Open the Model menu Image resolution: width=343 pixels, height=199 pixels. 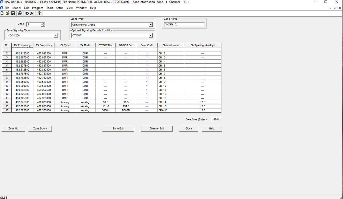tap(17, 8)
